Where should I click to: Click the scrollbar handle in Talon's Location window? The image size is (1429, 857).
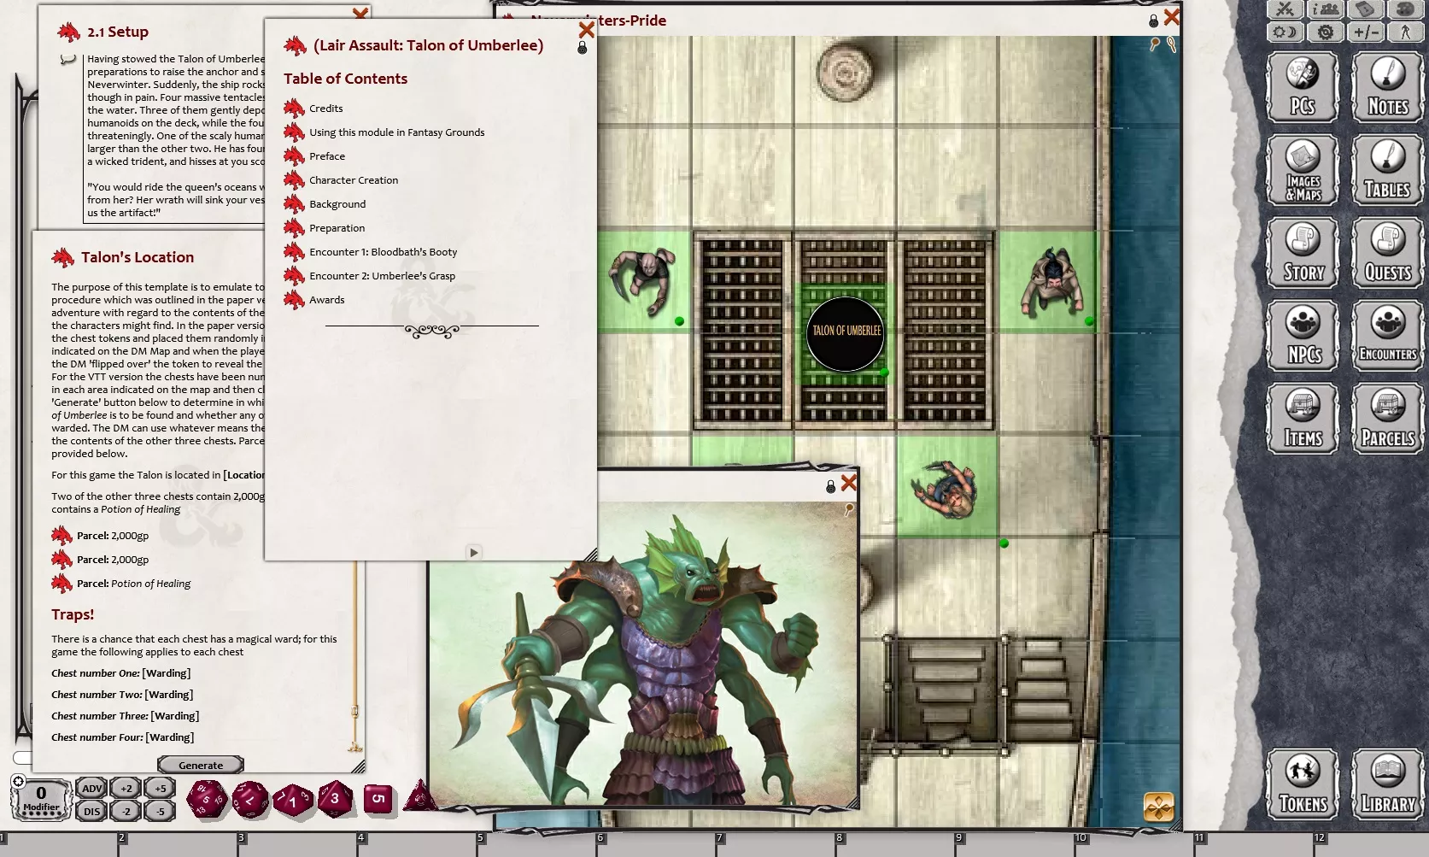tap(355, 711)
